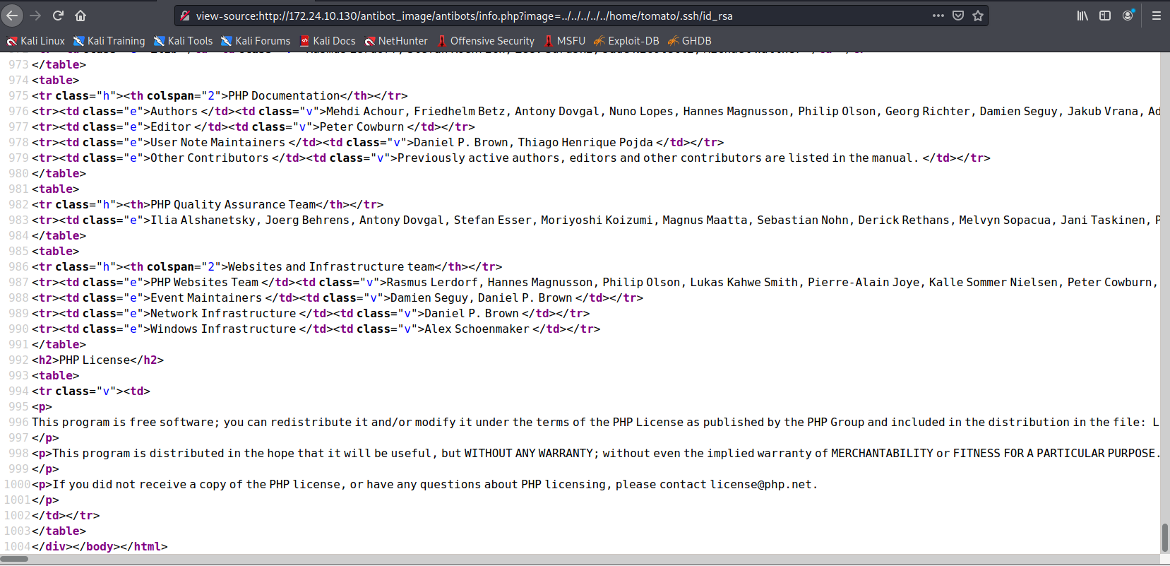Open the NetHunter bookmark
Viewport: 1170px width, 566px height.
click(x=396, y=41)
